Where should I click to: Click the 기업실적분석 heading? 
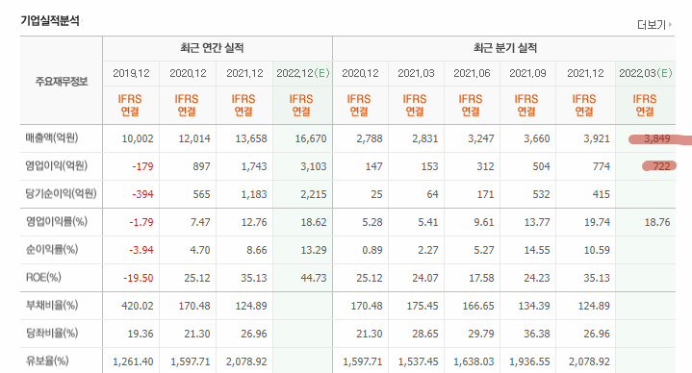point(50,21)
